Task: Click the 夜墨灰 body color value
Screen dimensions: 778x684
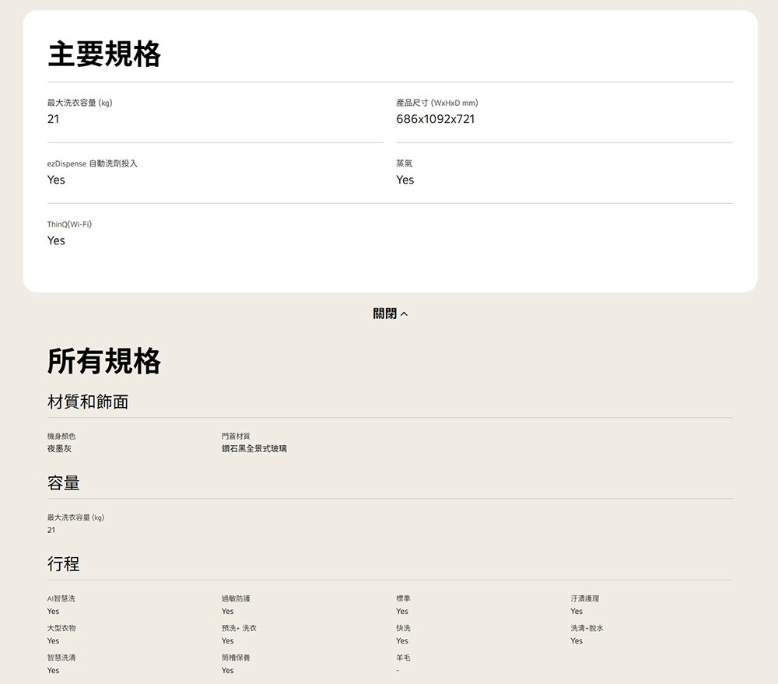Action: (x=59, y=449)
